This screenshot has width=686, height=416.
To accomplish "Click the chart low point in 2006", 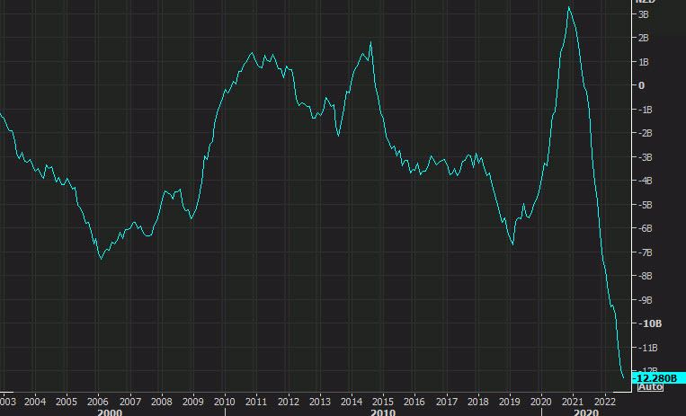I will [102, 259].
